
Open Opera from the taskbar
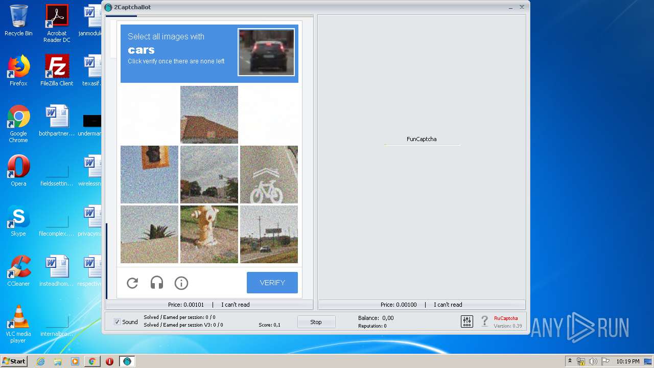tap(109, 361)
